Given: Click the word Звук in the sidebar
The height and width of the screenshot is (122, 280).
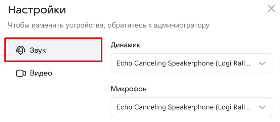Looking at the screenshot, I should [x=38, y=51].
